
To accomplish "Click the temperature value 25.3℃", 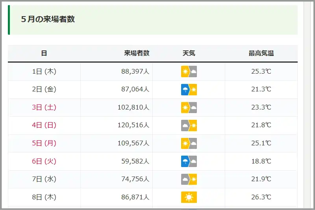I will click(261, 72).
